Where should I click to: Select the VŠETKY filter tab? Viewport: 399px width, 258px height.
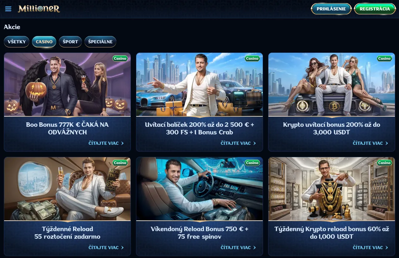[17, 42]
